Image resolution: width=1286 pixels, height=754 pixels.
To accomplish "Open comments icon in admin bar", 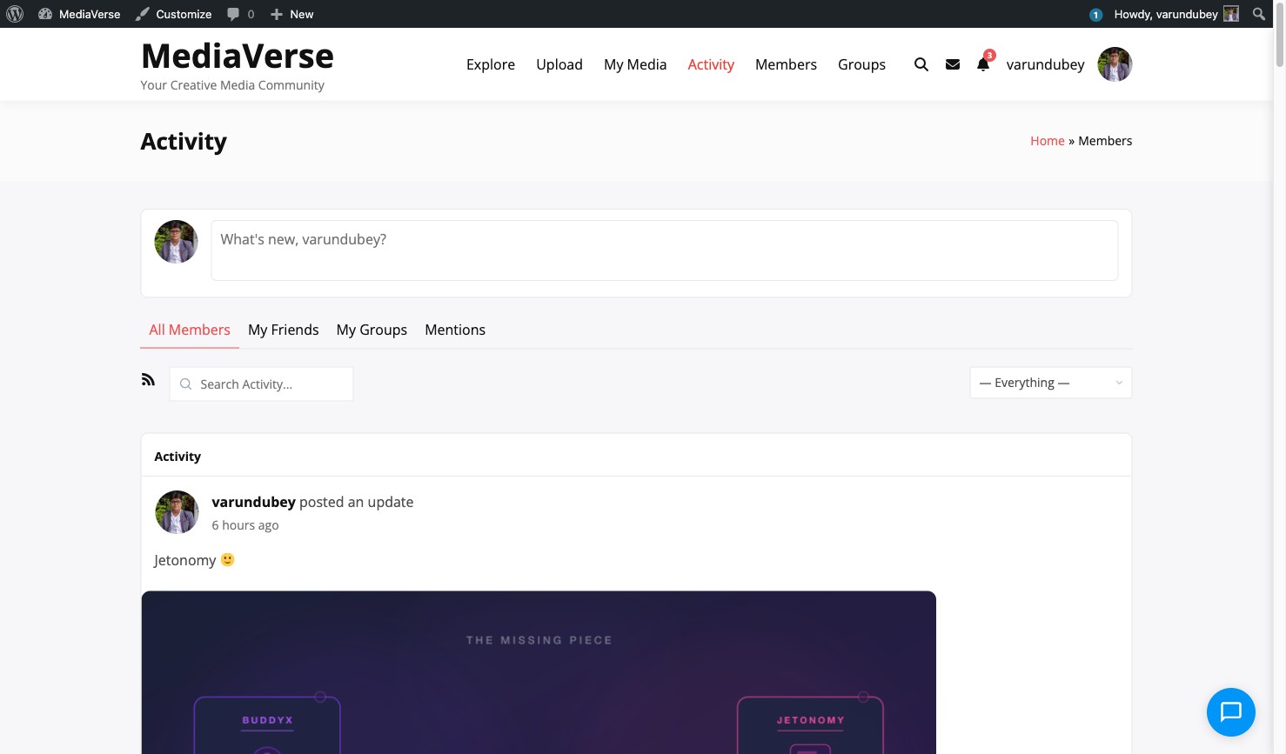I will click(240, 14).
